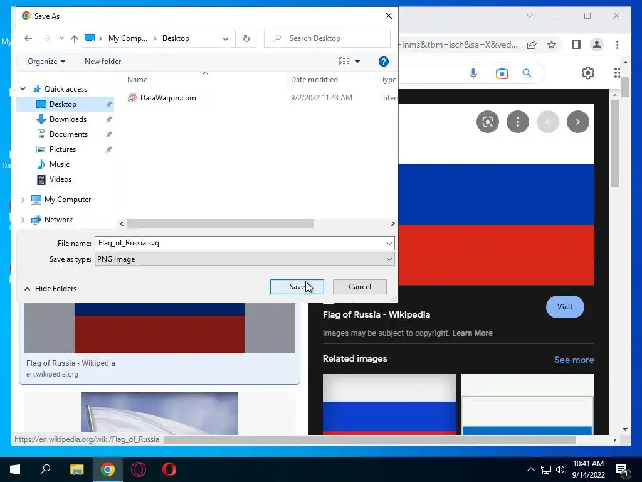Expand the My Computer tree node
Viewport: 642px width, 482px height.
click(23, 200)
